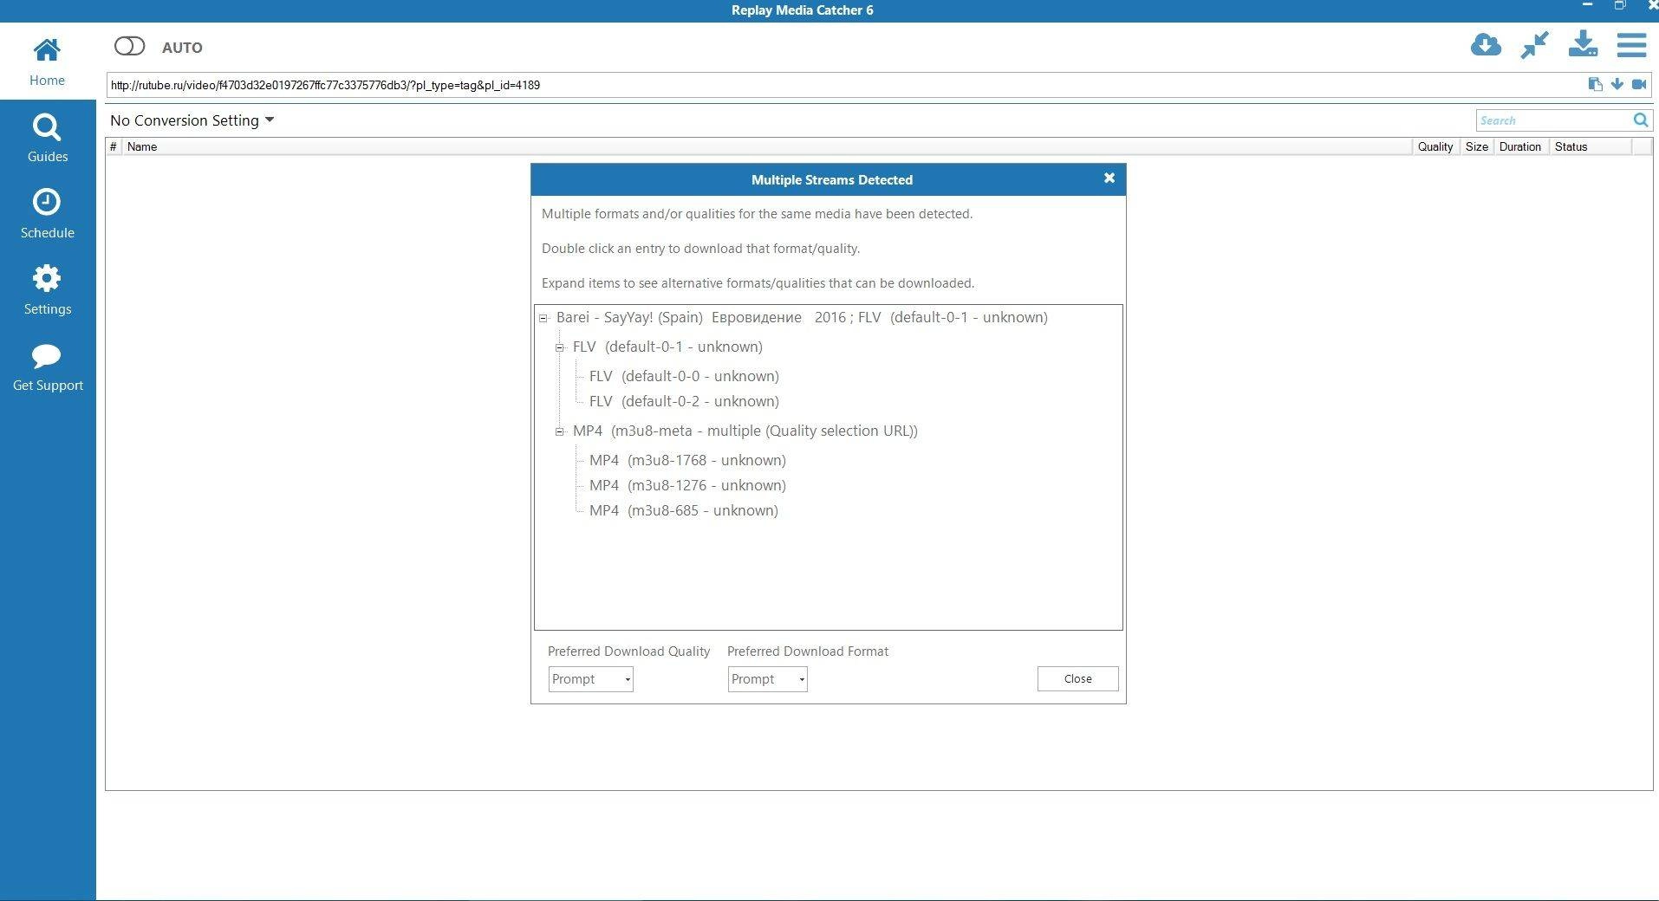Select MP4 (m3u8-1768 - unknown) stream

(x=687, y=460)
